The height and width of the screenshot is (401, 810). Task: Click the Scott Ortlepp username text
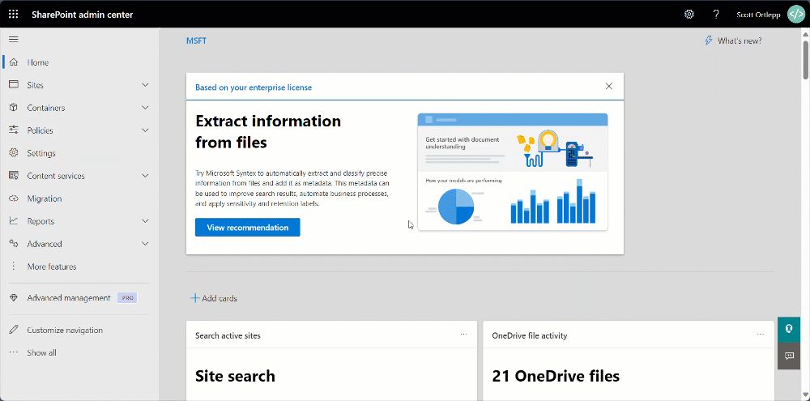click(758, 15)
